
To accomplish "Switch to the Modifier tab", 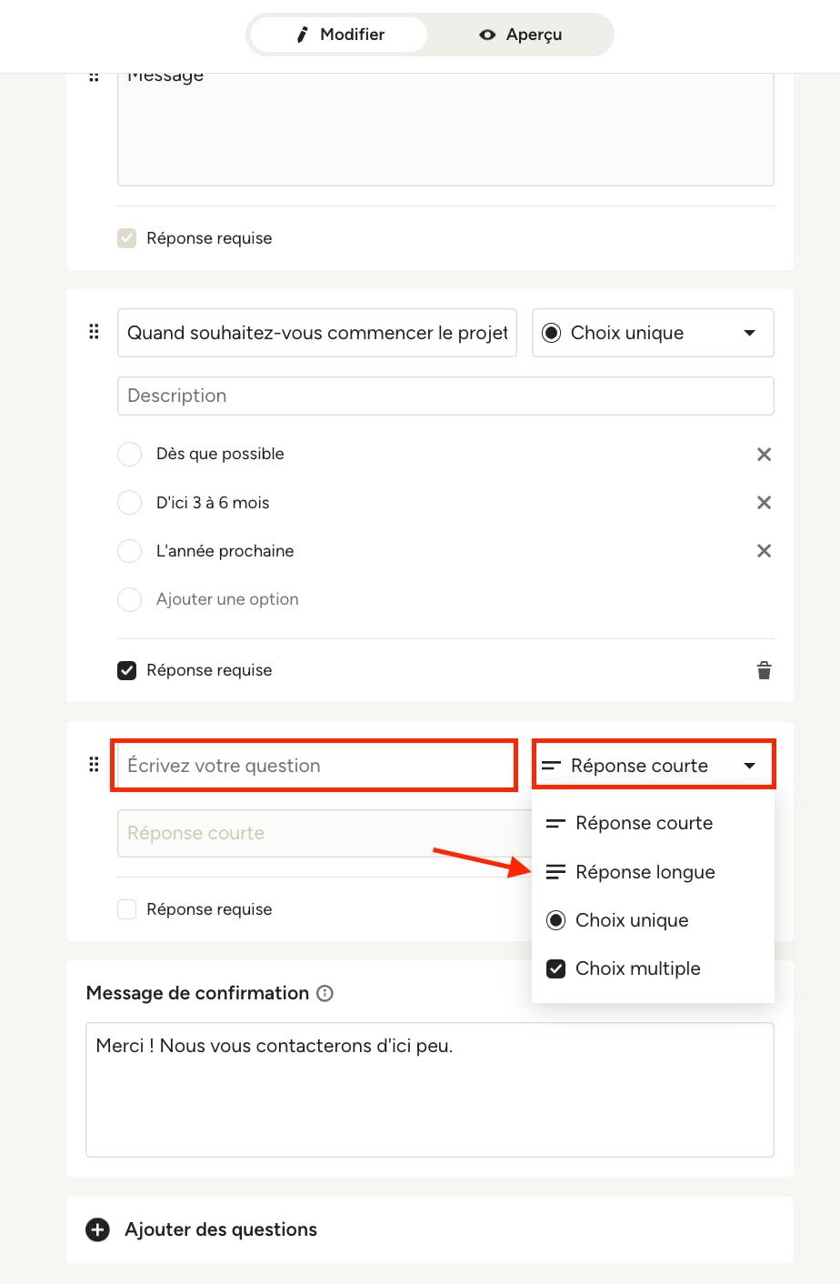I will [x=339, y=35].
